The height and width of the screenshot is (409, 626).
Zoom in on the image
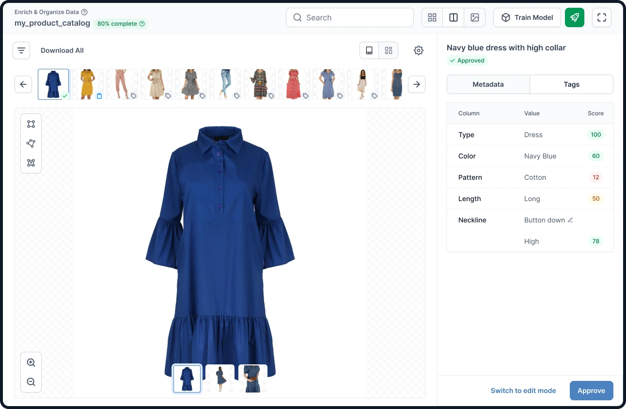31,362
